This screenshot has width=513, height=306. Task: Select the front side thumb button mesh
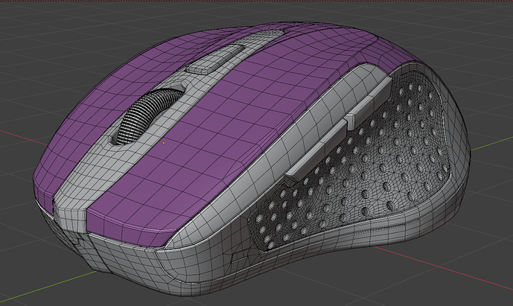click(316, 152)
